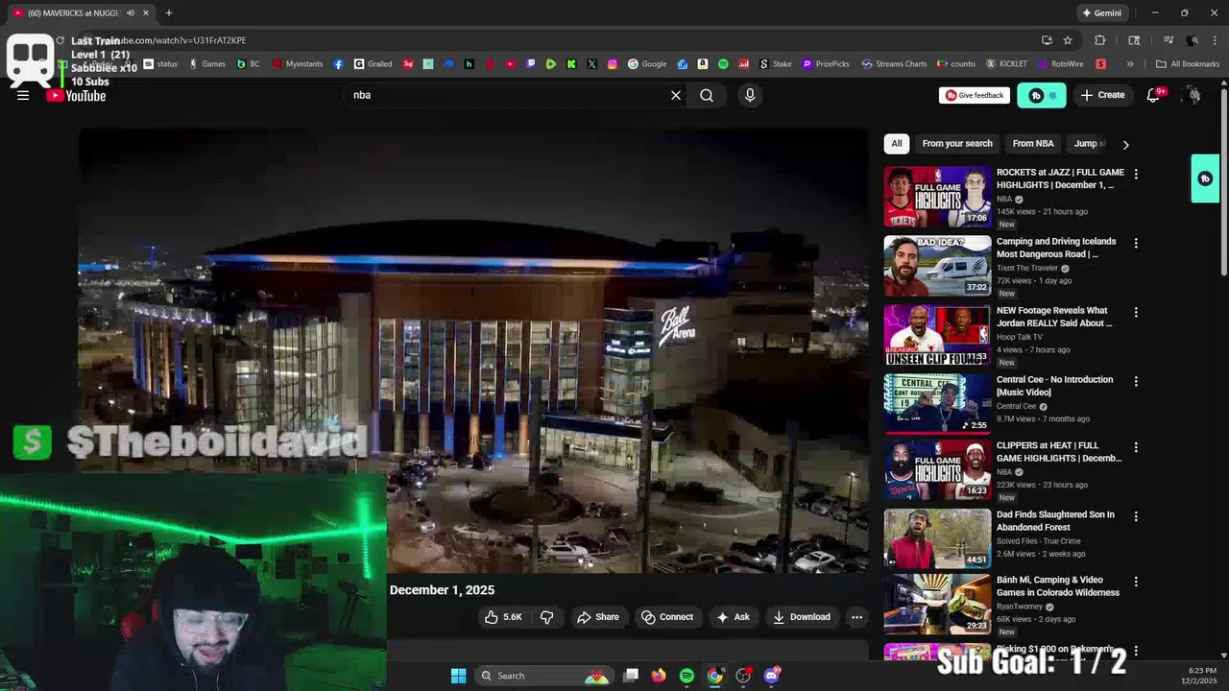Open options for Dad Finds Son video
Screen dimensions: 1229x691
tap(1136, 516)
